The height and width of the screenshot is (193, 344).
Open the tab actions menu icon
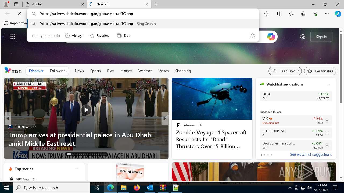coord(16,4)
